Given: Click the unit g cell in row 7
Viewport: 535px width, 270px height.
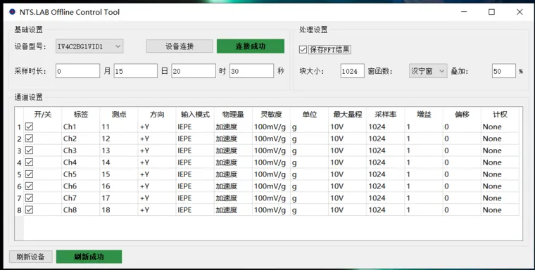Looking at the screenshot, I should (310, 198).
